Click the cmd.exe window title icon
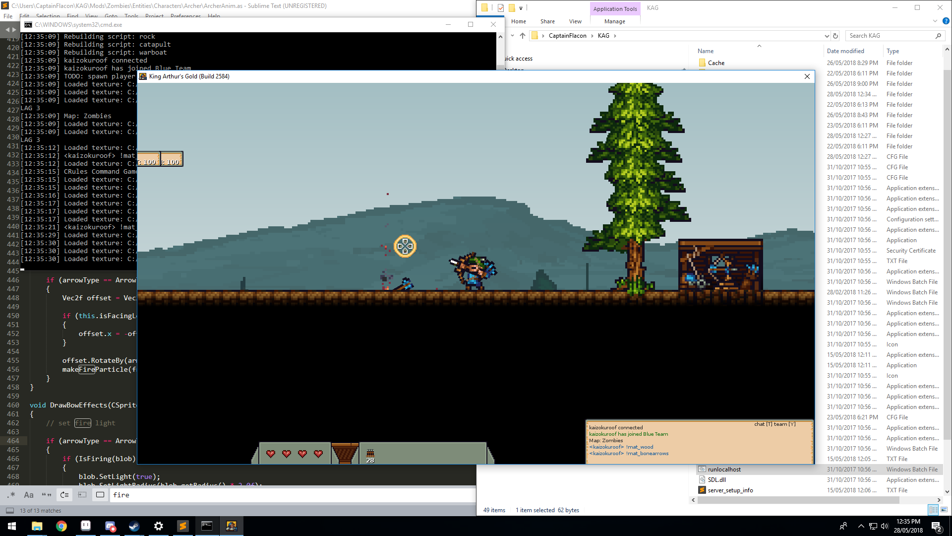 tap(28, 24)
